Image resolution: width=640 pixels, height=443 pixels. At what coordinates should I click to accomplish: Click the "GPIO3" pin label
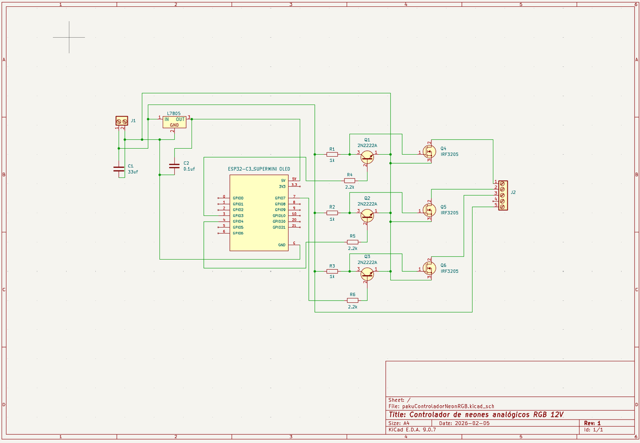pyautogui.click(x=238, y=215)
